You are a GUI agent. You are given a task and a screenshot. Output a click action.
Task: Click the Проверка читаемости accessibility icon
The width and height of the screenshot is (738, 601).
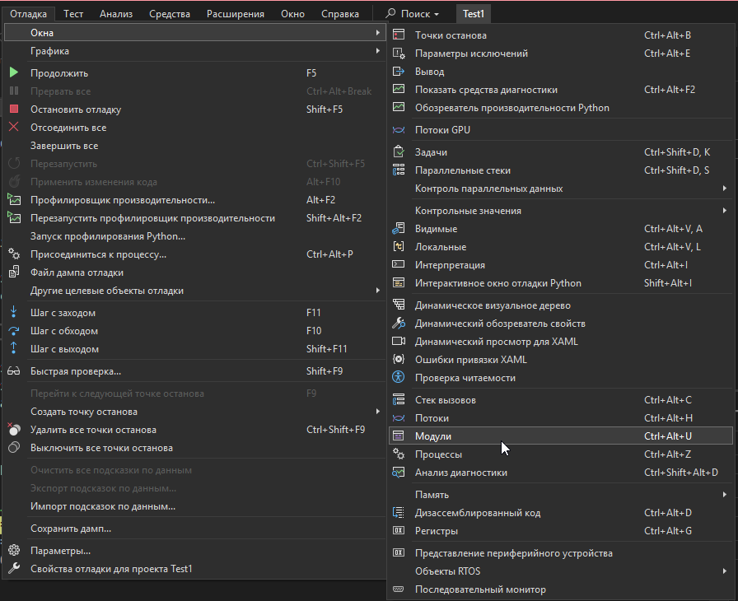click(x=399, y=378)
